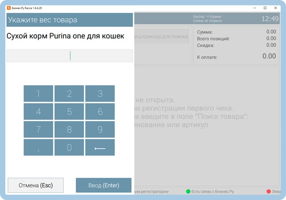Click the green Бизнес.Ру connection status indicator
Viewport: 286px width, 200px height.
[x=188, y=191]
